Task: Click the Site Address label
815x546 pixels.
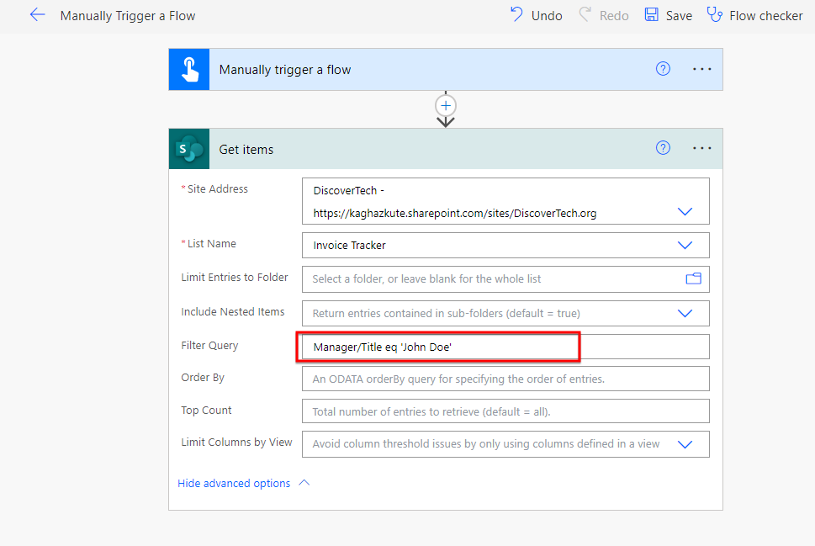Action: [217, 189]
